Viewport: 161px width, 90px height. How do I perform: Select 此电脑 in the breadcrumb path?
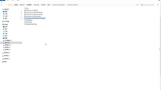click(16, 5)
